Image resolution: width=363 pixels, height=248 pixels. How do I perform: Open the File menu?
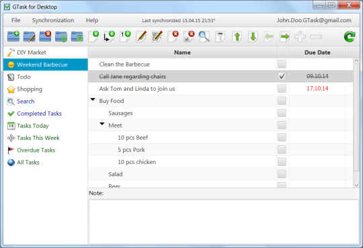[x=15, y=20]
